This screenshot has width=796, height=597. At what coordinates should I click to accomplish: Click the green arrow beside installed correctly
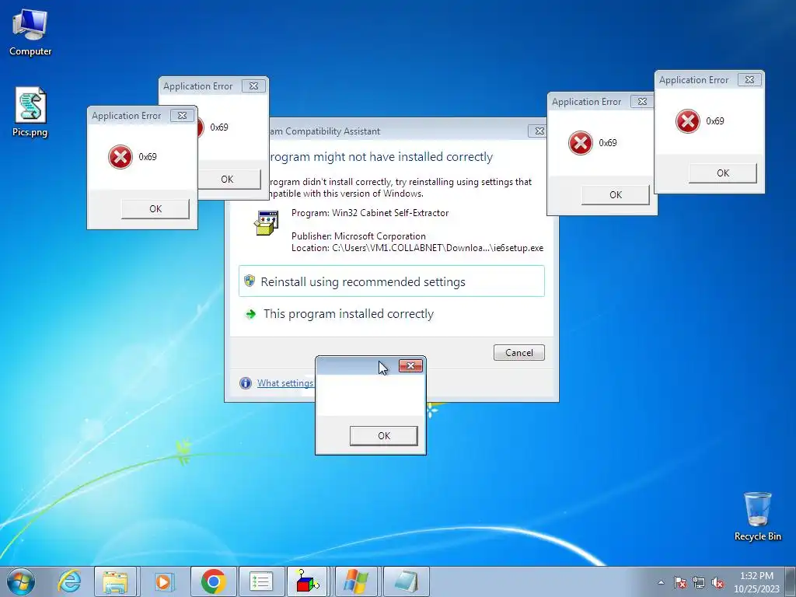click(x=250, y=314)
